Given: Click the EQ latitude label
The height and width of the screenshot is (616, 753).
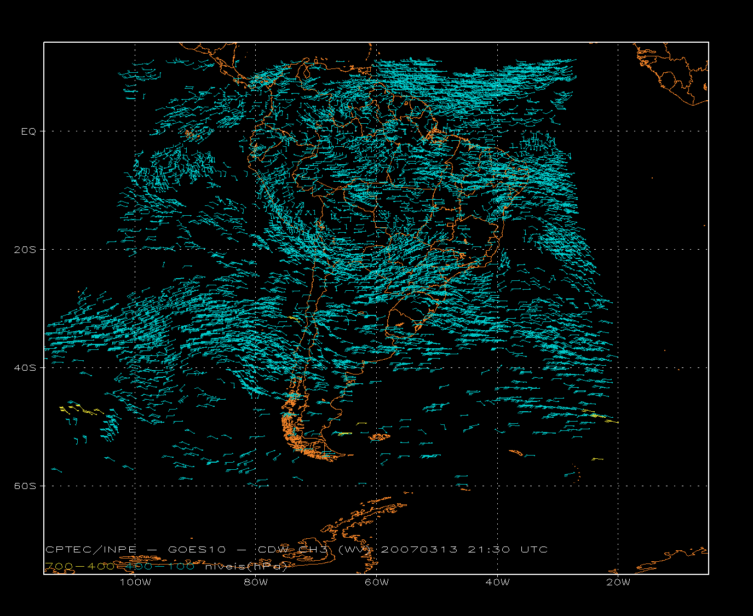Looking at the screenshot, I should (x=28, y=131).
